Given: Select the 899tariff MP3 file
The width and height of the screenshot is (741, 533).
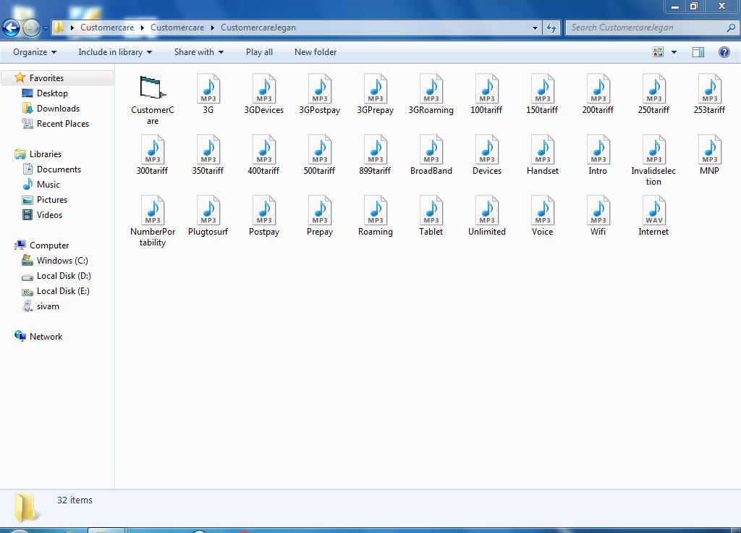Looking at the screenshot, I should click(376, 155).
